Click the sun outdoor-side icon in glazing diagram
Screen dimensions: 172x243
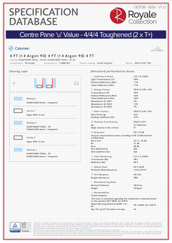pos(14,83)
